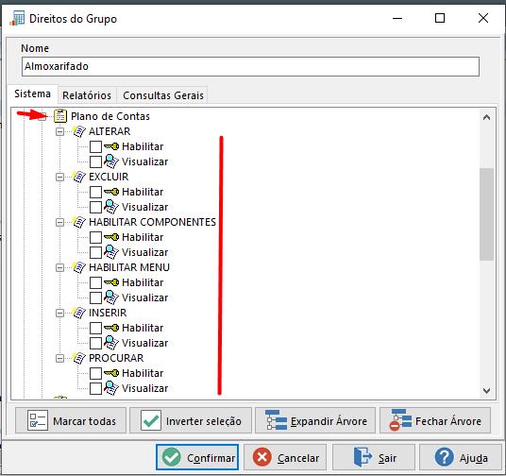Check Visualizar under INSERIR
Screen dimensions: 506x476
click(x=96, y=343)
